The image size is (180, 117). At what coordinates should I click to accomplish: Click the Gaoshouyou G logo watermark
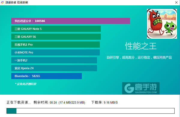[129, 88]
